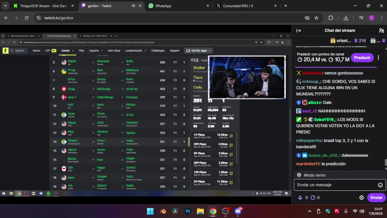Open Chrome media controls icon

point(361,18)
